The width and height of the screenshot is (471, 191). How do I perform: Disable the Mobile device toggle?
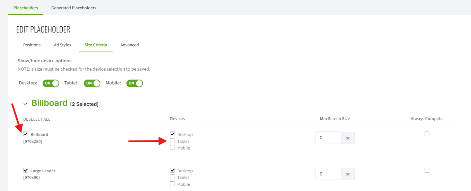coord(135,83)
